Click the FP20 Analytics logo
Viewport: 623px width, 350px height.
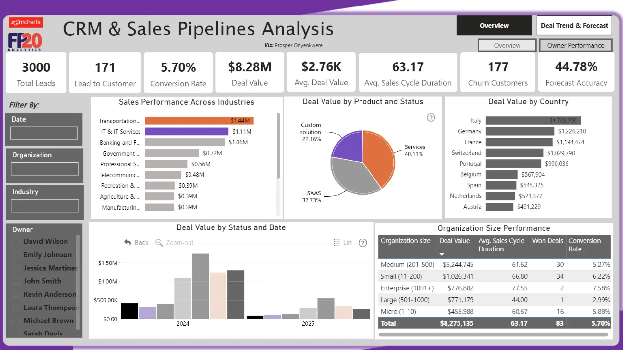pos(25,42)
